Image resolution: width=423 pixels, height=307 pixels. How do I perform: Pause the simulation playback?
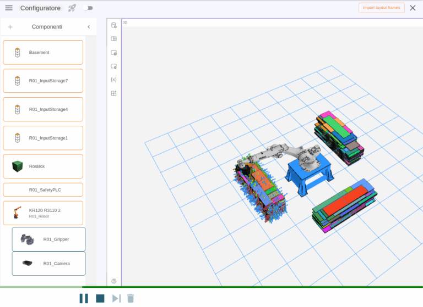(84, 298)
